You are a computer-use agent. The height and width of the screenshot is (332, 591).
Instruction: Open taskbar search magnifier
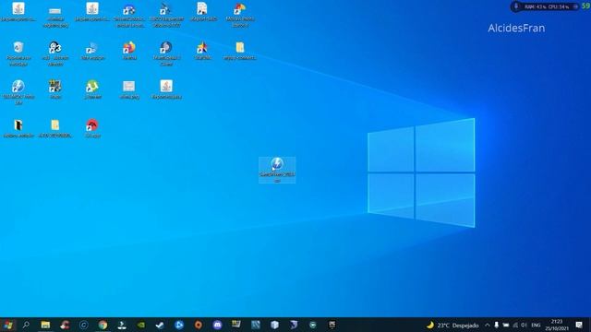coord(26,325)
